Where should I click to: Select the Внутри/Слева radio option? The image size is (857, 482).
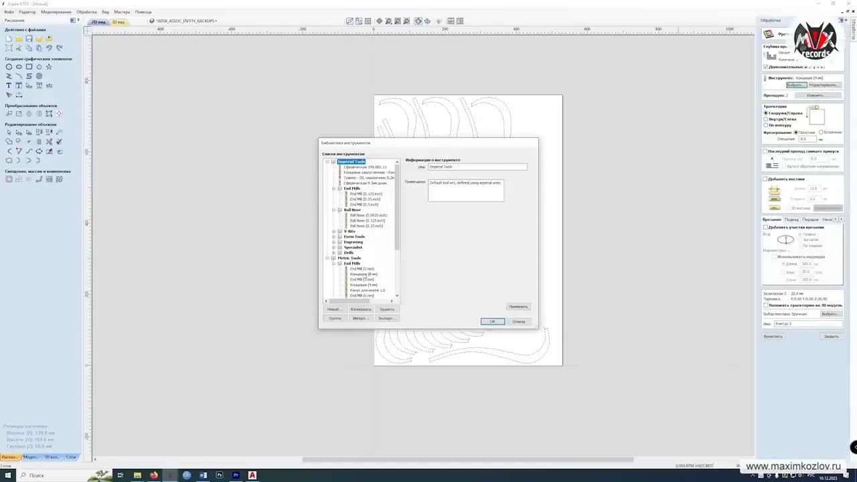(765, 119)
